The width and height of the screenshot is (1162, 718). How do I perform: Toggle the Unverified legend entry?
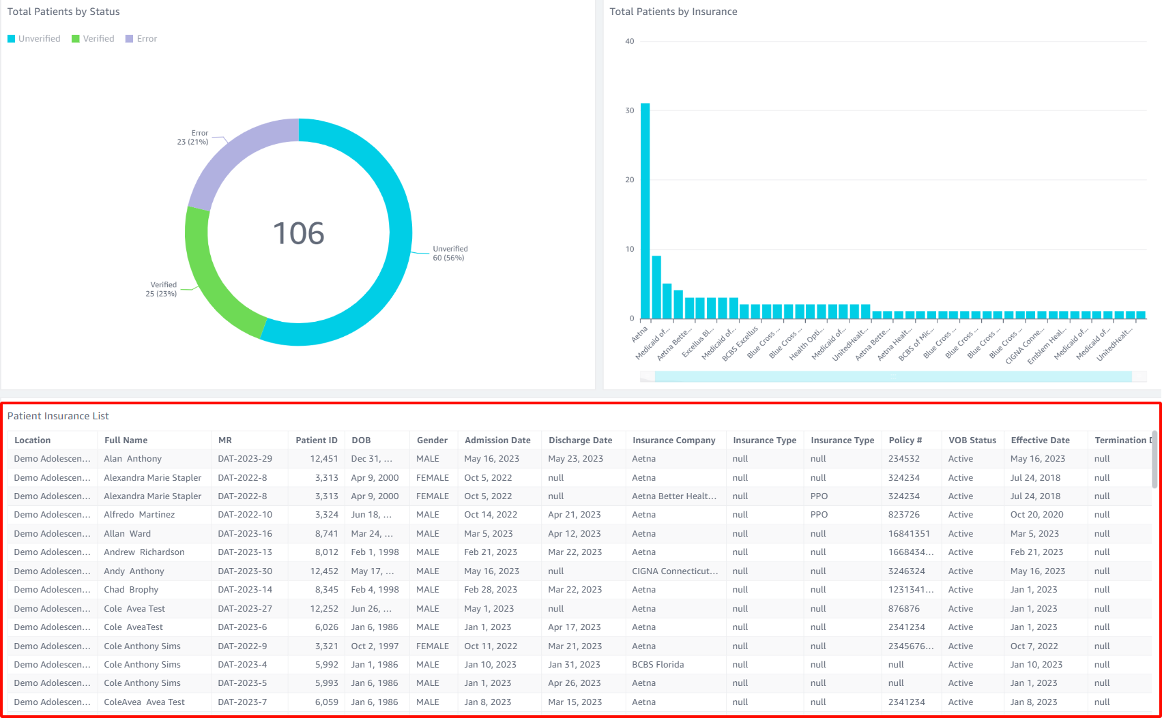point(34,39)
